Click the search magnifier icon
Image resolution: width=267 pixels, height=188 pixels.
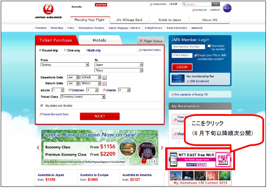pos(184,4)
